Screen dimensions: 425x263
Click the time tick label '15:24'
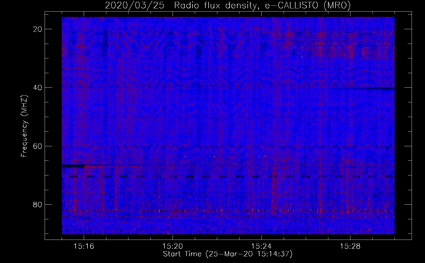coord(261,246)
